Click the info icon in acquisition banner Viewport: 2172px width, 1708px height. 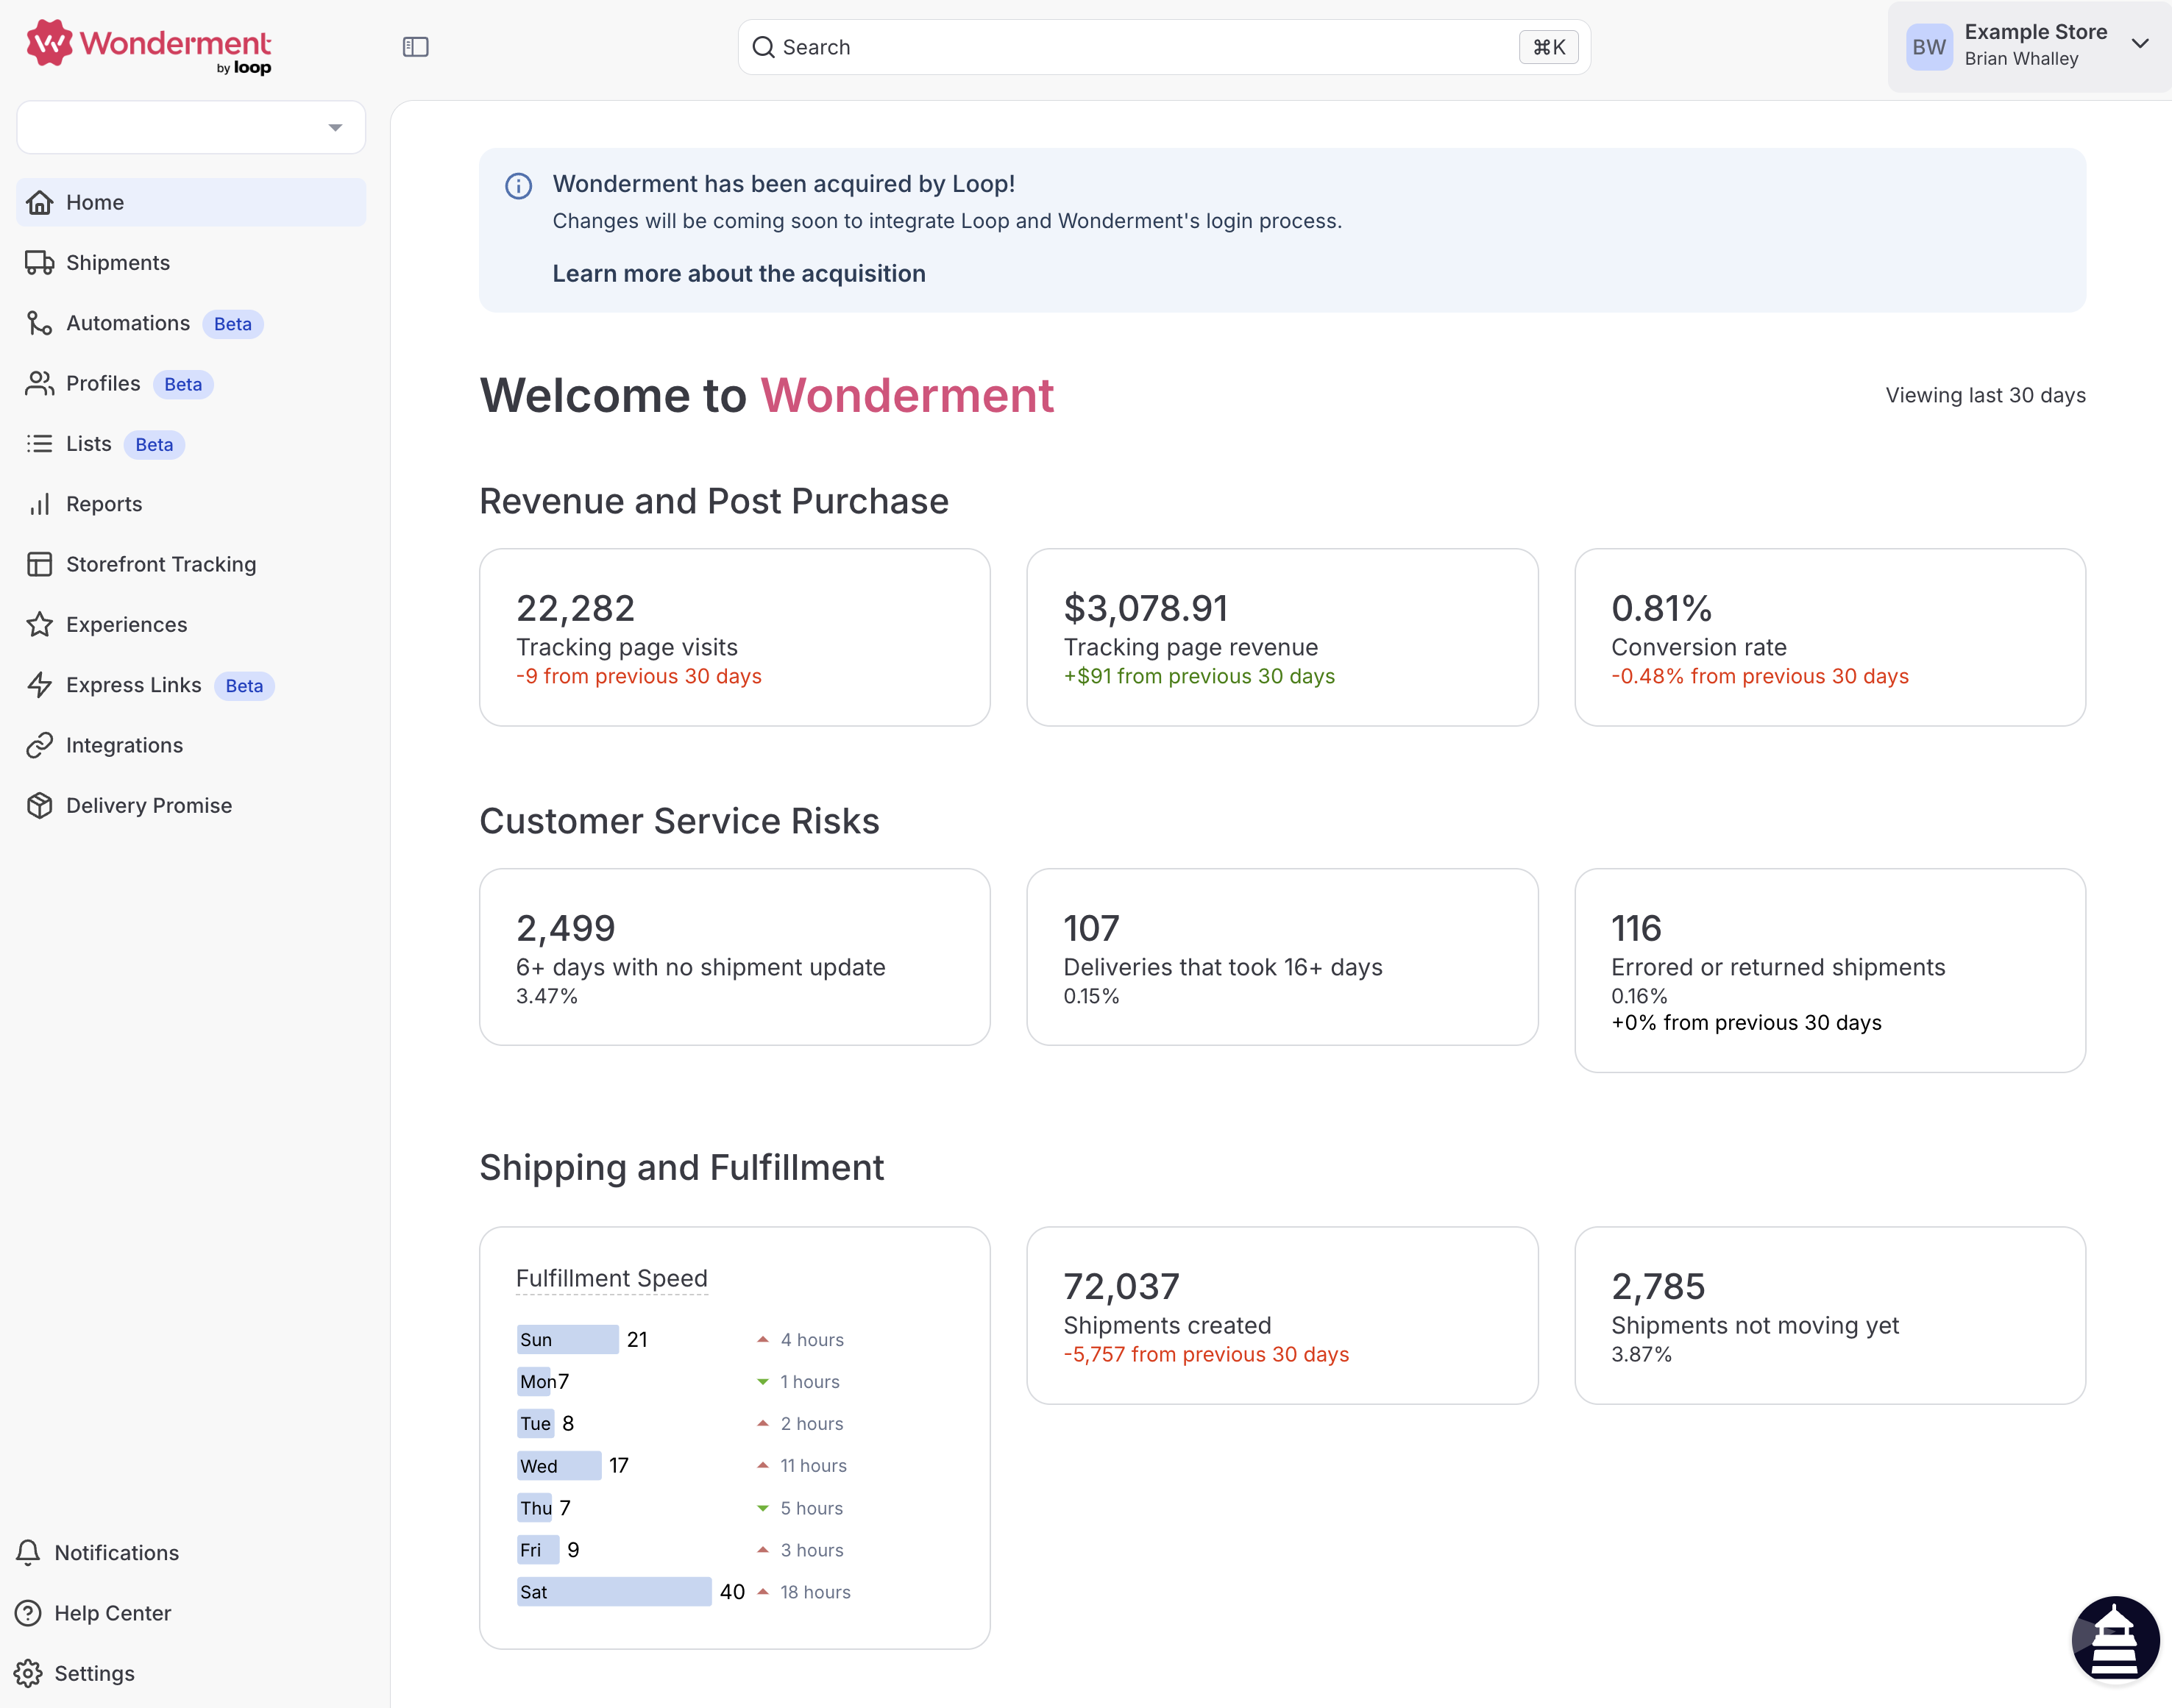(518, 186)
